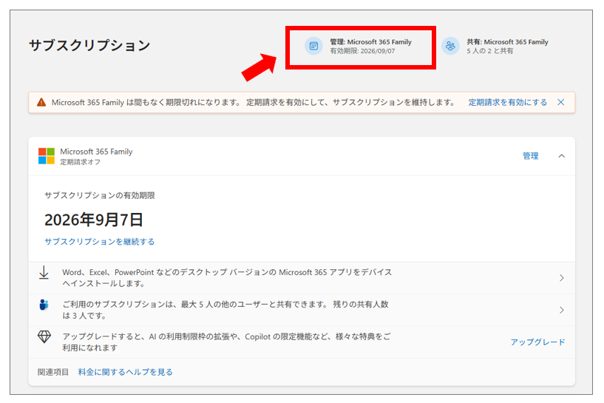Open the subscription sharing row chevron
The height and width of the screenshot is (403, 604).
[562, 310]
